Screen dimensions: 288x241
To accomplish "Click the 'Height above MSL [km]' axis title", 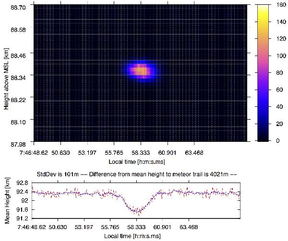I will (x=7, y=73).
